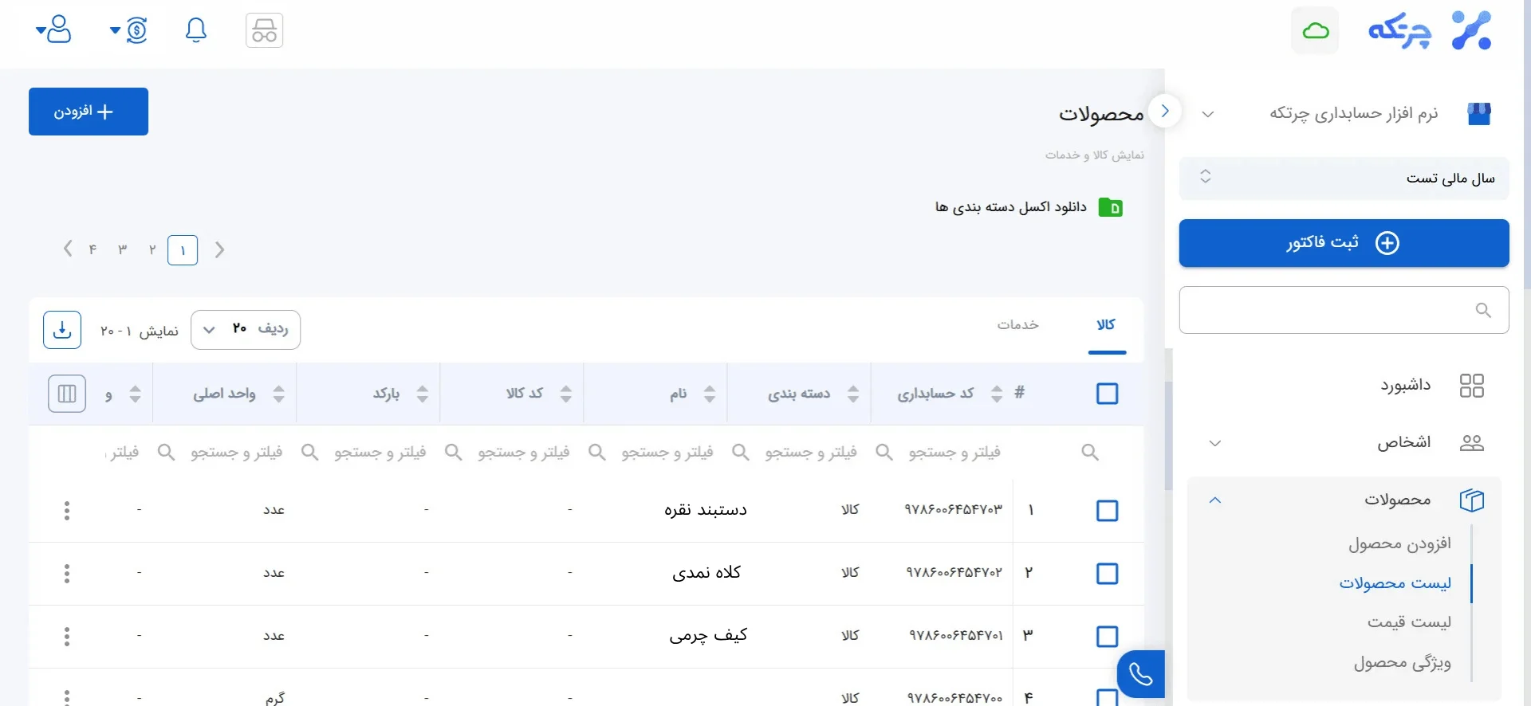Switch to the کالا tab
This screenshot has height=706, width=1531.
coord(1107,325)
